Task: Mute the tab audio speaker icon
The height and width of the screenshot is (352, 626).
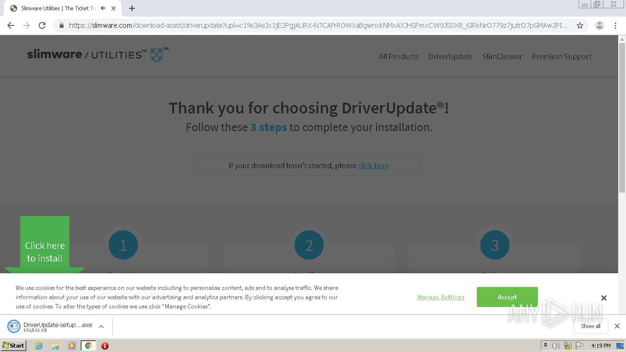Action: pos(103,8)
